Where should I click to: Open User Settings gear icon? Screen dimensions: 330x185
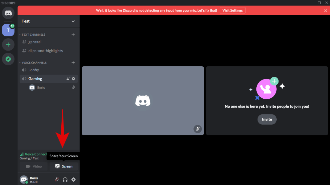73,179
